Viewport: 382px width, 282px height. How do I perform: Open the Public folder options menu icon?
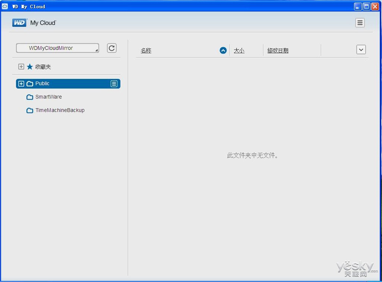[114, 84]
